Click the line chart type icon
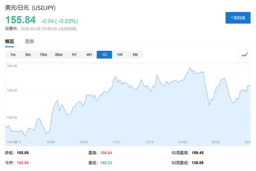 click(x=244, y=55)
